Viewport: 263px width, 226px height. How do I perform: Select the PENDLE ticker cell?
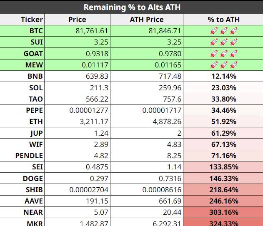tap(22, 156)
